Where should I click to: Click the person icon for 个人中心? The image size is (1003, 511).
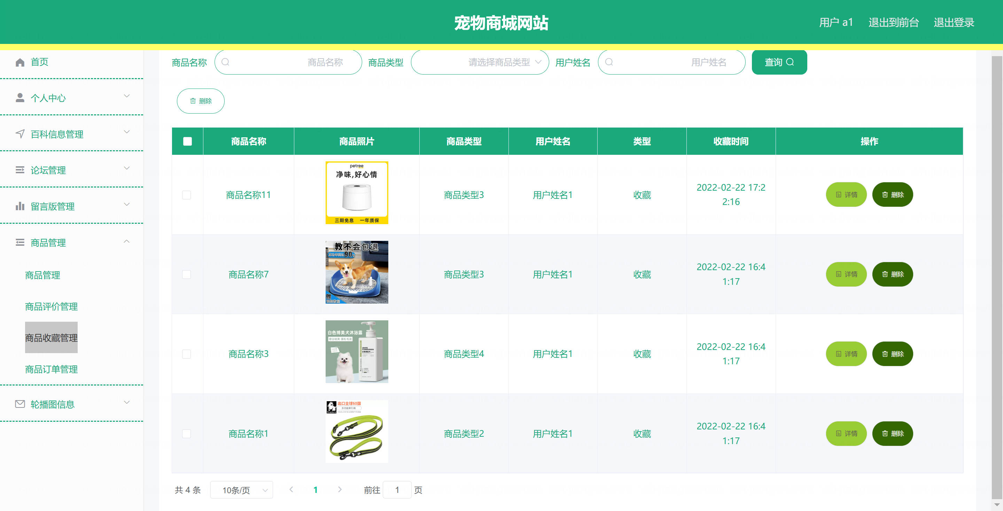pyautogui.click(x=20, y=98)
